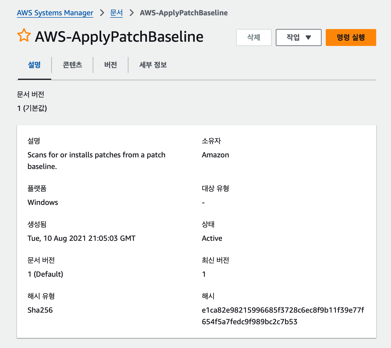391x348 pixels.
Task: Click the 대상 유형 target type label
Action: coord(215,188)
